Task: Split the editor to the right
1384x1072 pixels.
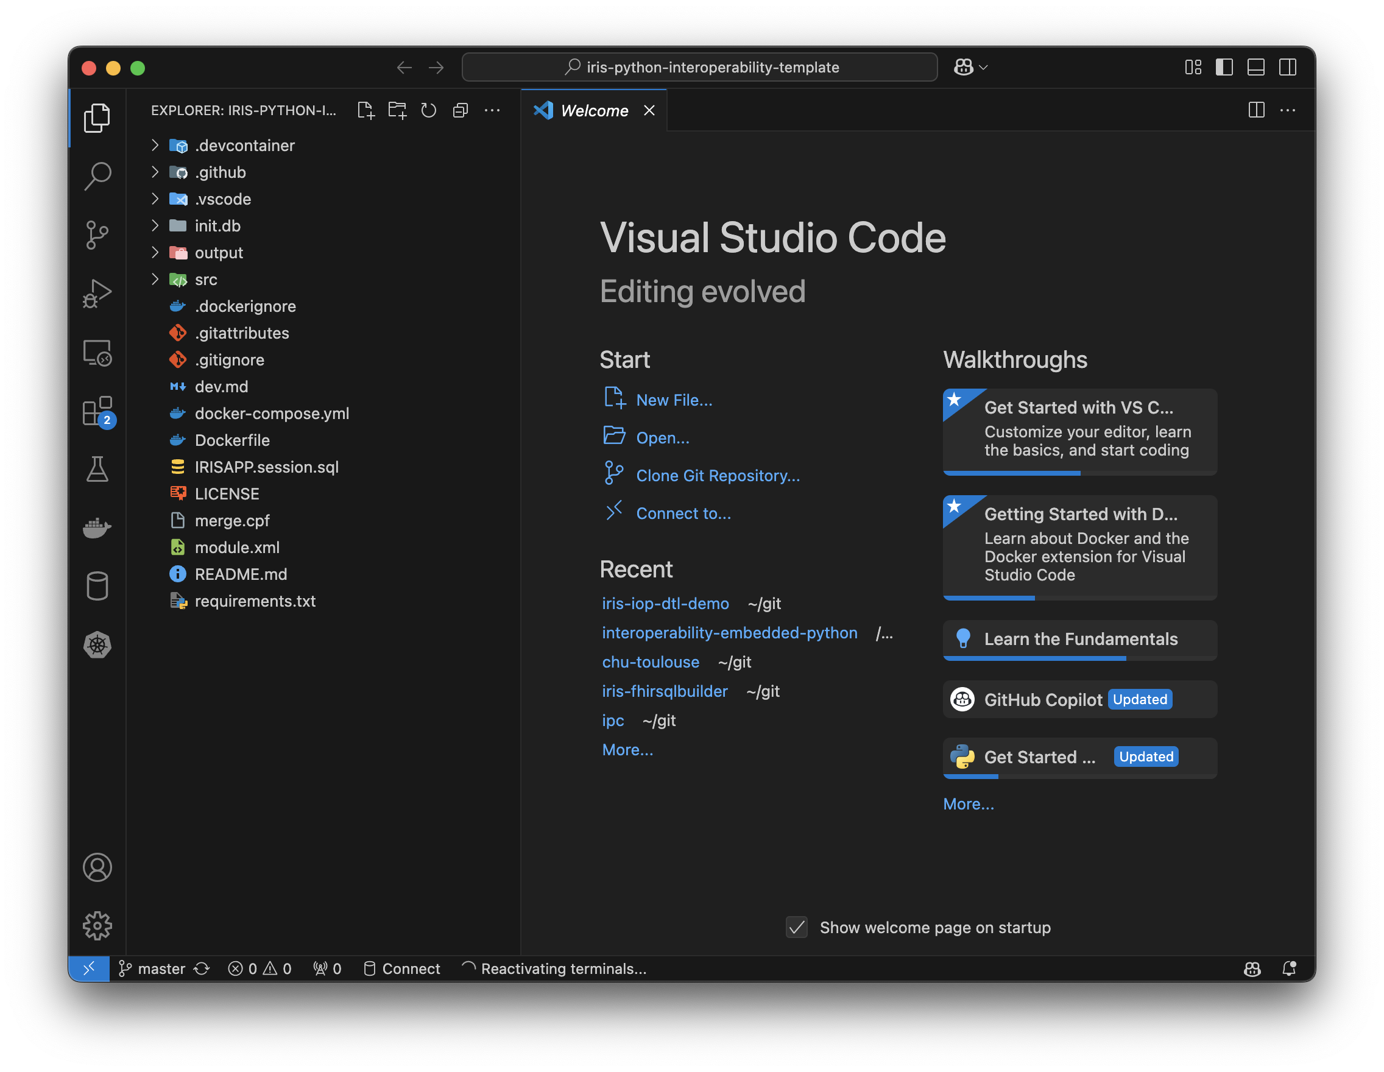Action: pyautogui.click(x=1256, y=110)
